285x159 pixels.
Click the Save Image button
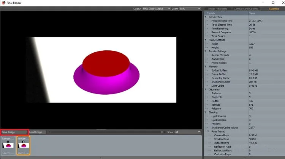pos(14,132)
